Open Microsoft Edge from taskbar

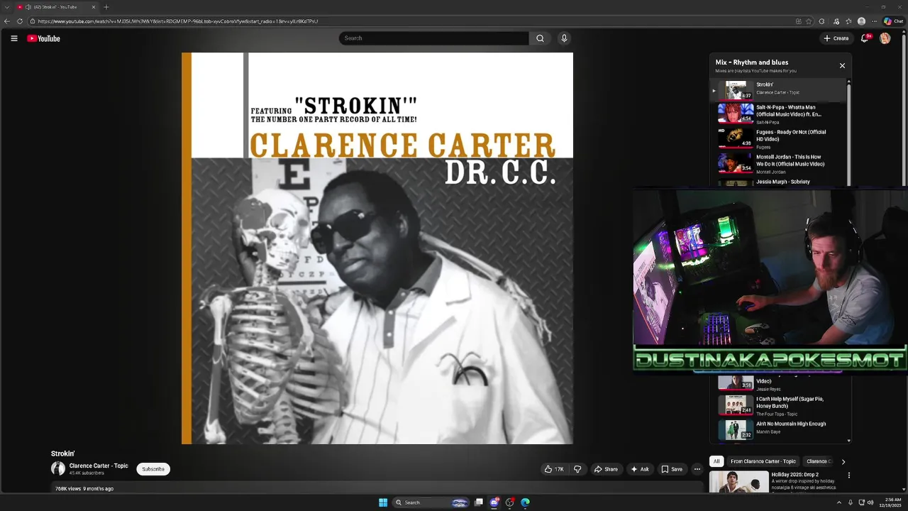point(525,502)
